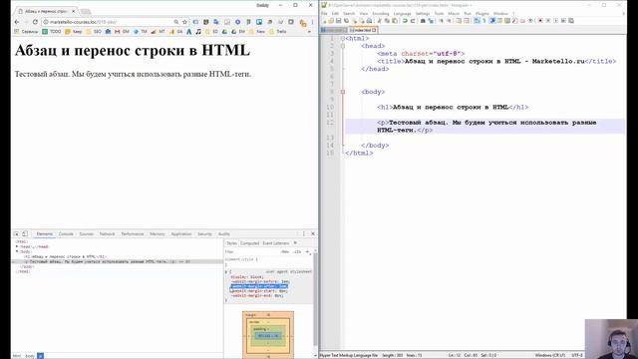
Task: Open Chrome's three-dot main menu
Action: pyautogui.click(x=312, y=22)
